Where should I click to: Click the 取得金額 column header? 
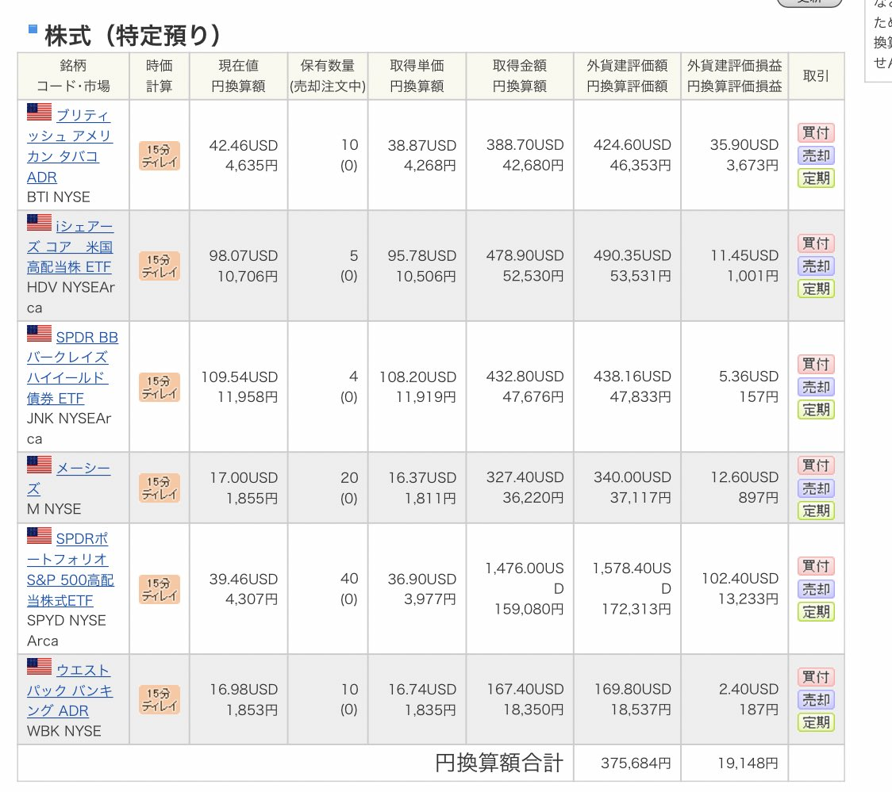click(x=519, y=76)
